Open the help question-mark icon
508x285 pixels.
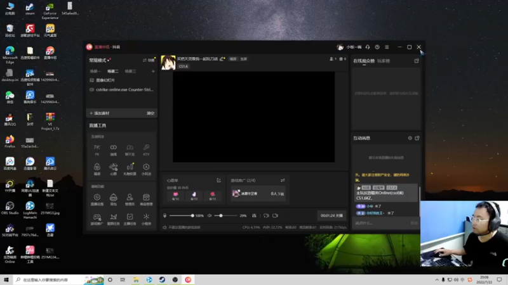tap(377, 47)
